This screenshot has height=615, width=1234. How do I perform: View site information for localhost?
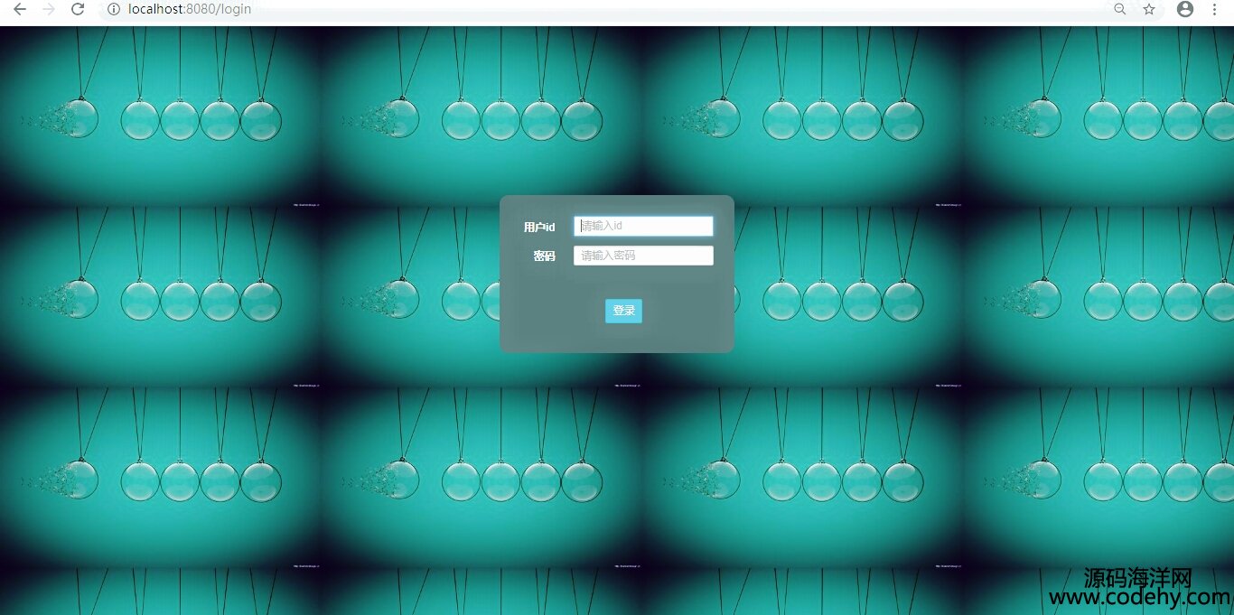coord(113,9)
